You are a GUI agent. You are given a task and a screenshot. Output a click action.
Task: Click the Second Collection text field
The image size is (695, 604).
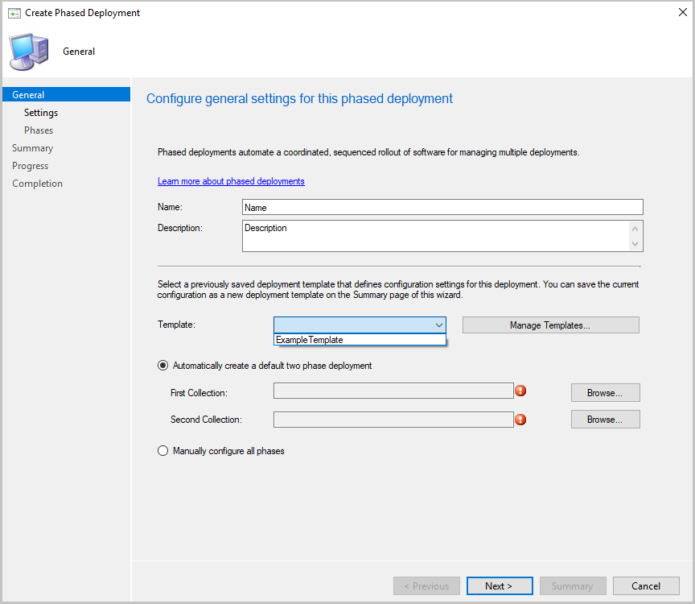tap(393, 420)
